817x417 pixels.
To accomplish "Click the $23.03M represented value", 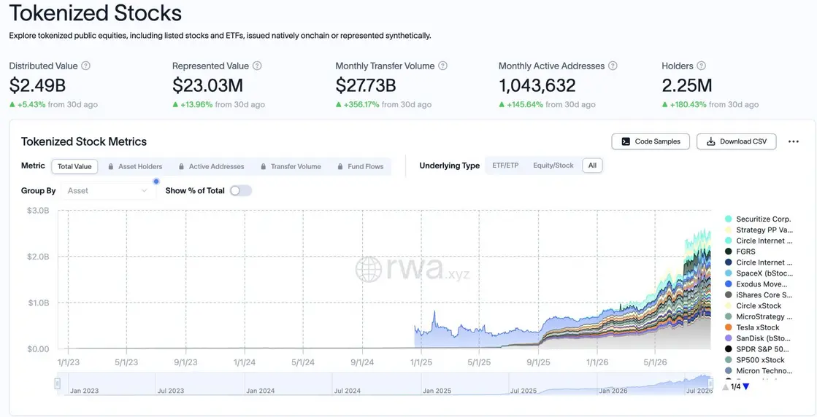I will click(x=208, y=85).
